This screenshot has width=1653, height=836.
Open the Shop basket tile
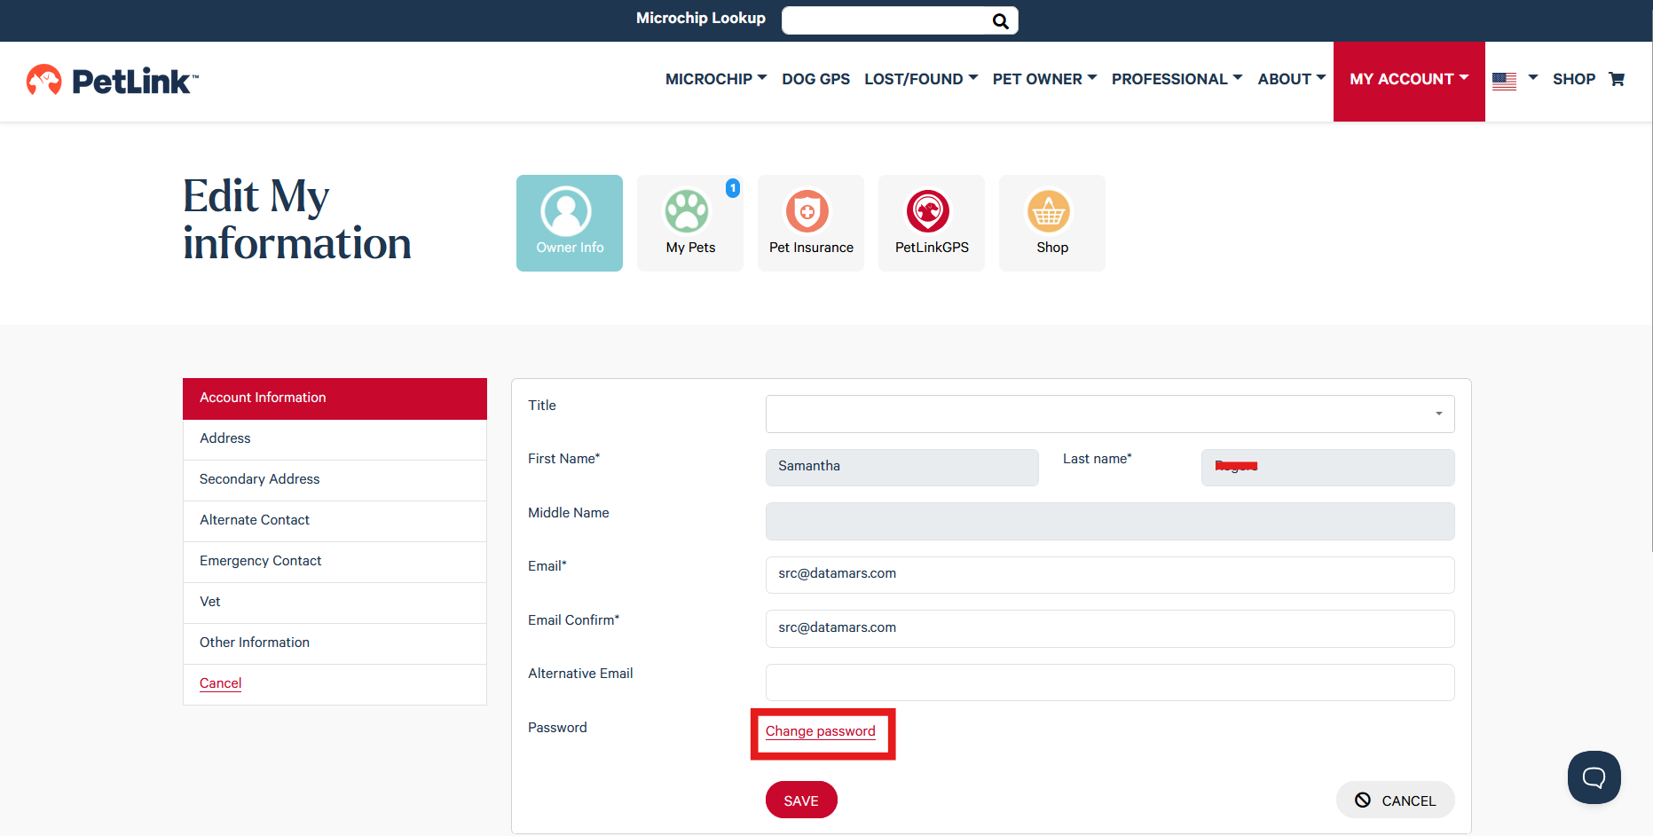(x=1052, y=223)
